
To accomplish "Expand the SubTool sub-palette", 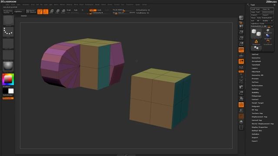I will point(255,55).
